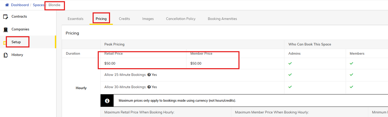Click the Contracts pencil icon in sidebar
Screen dimensions: 388x117
tap(5, 17)
